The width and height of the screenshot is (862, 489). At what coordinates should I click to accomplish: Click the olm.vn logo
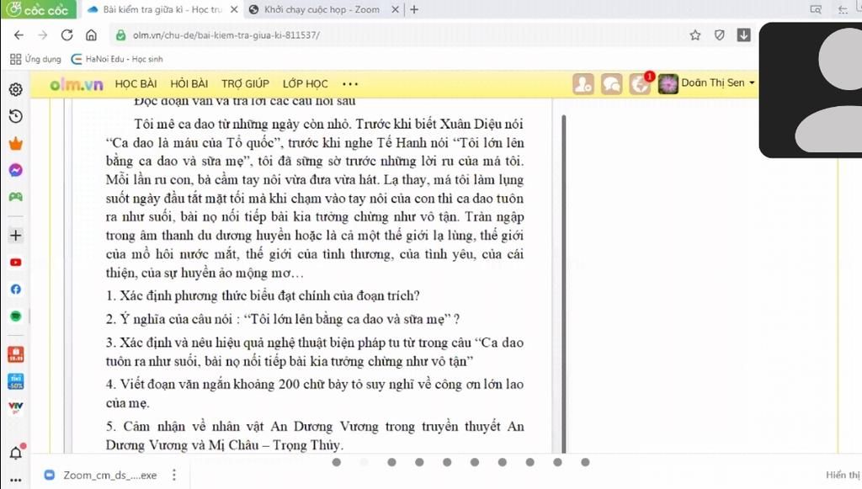coord(77,84)
